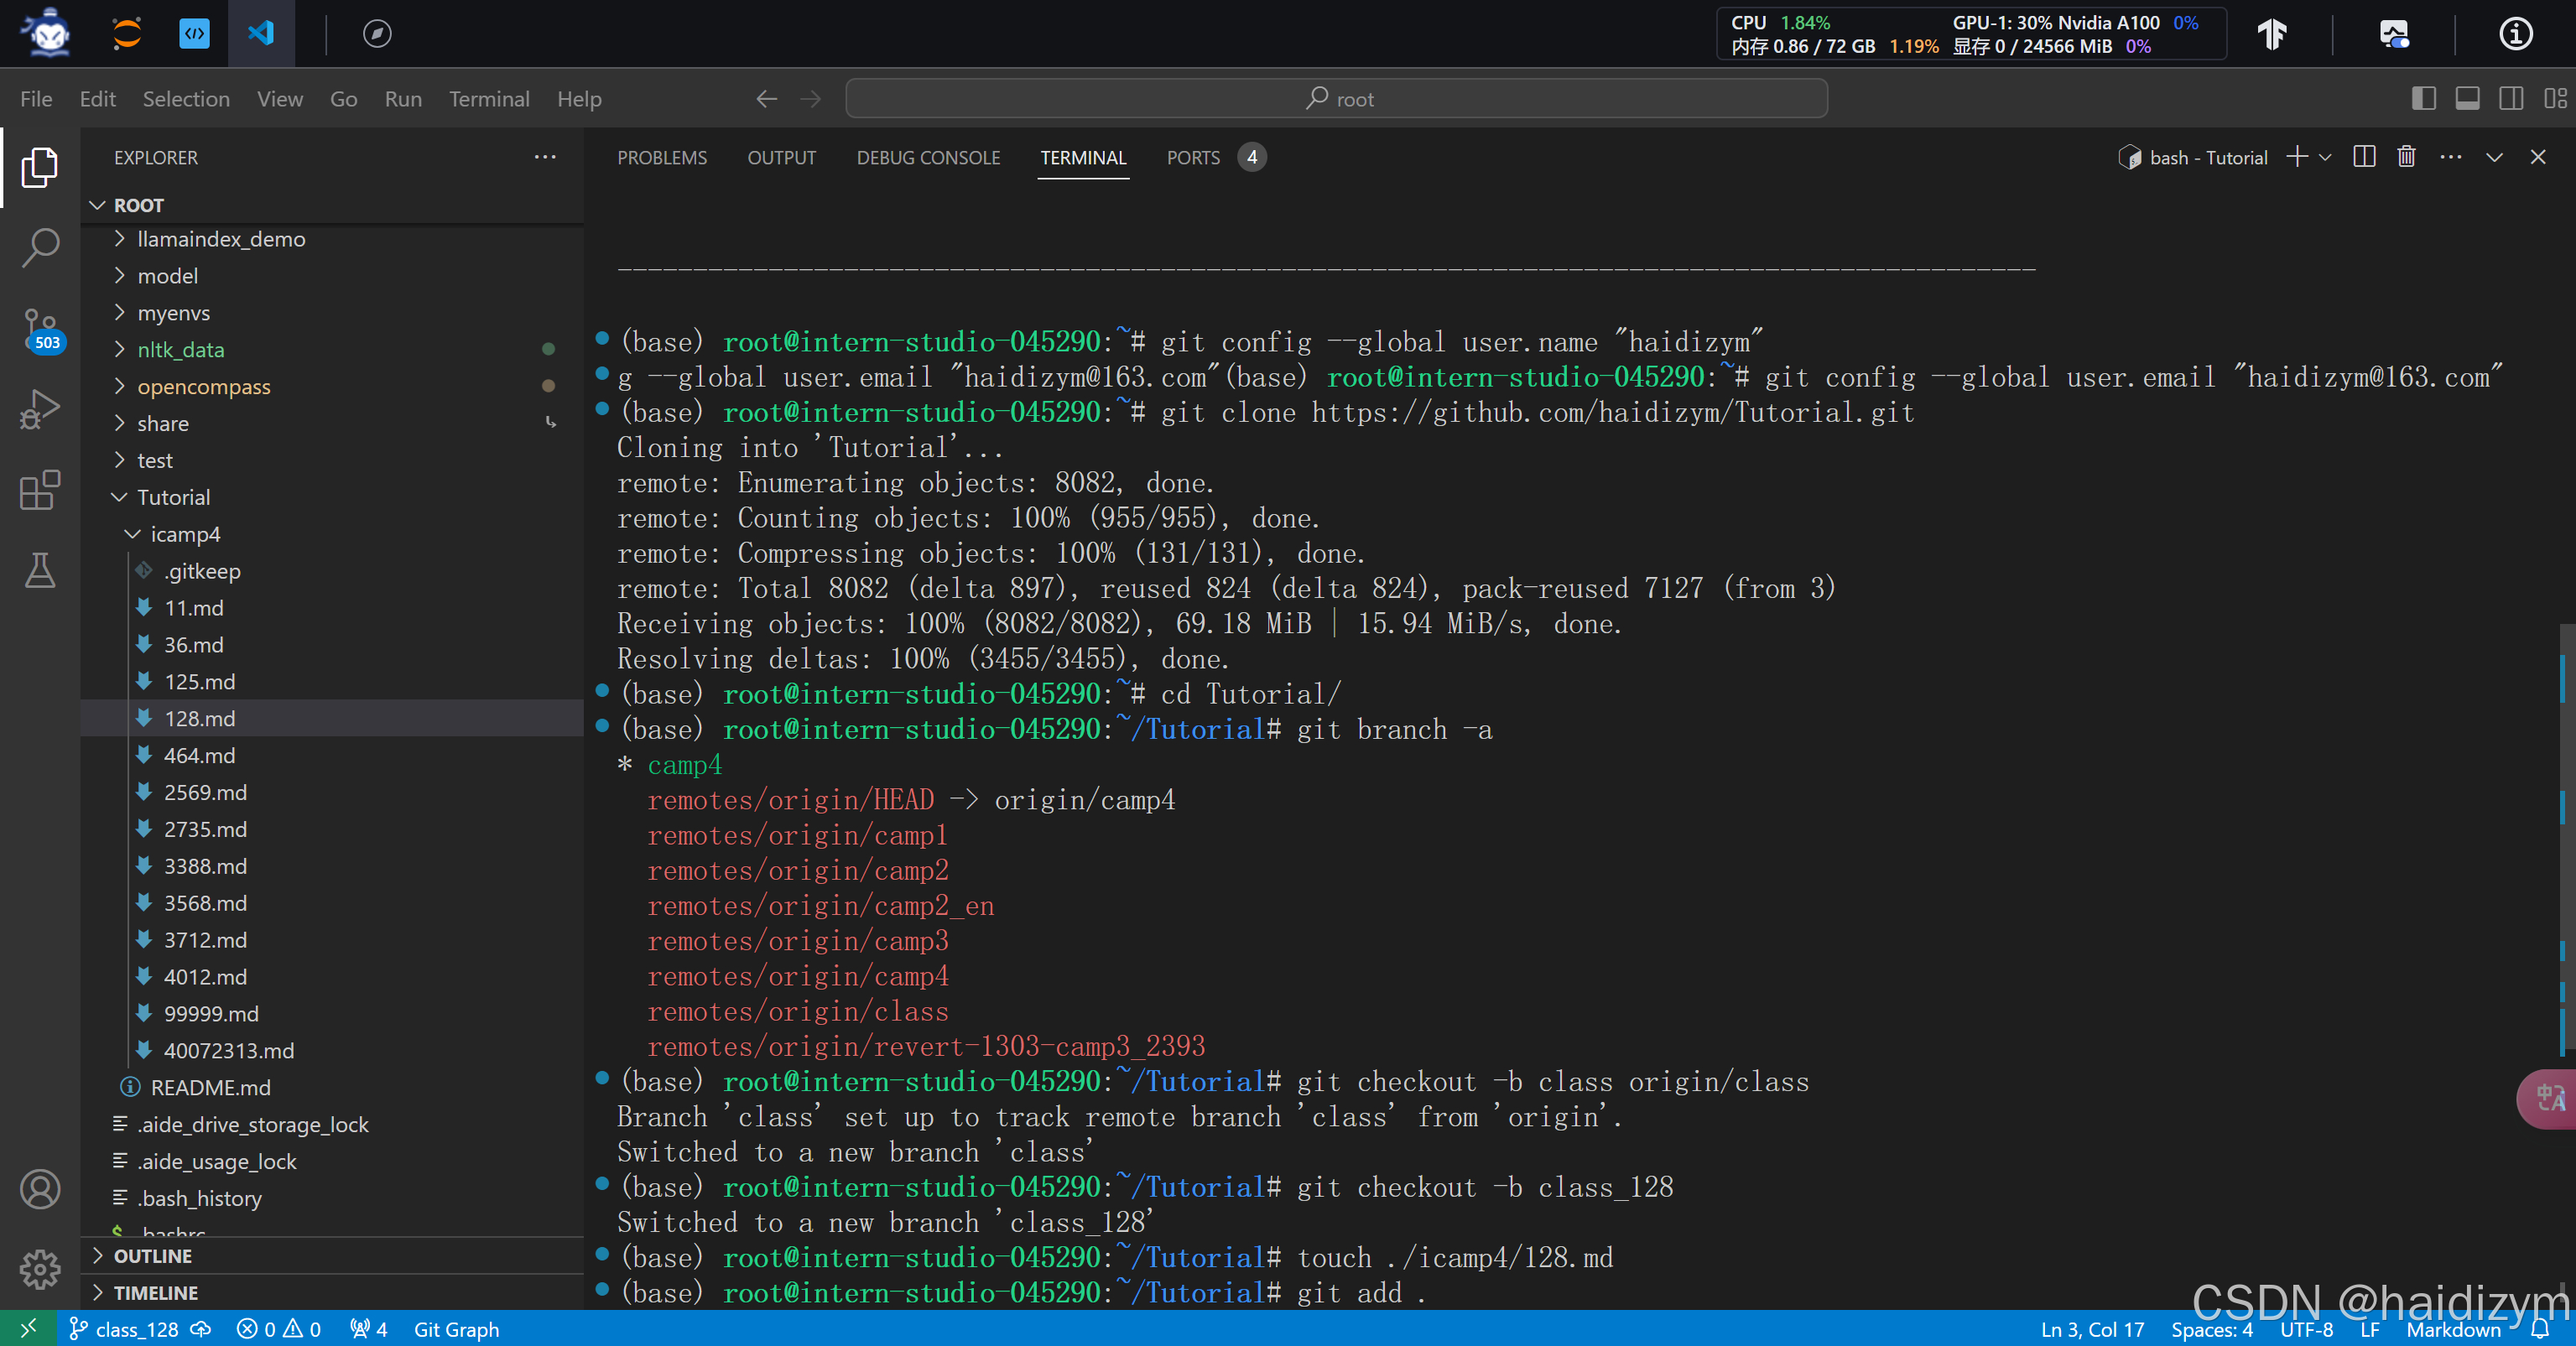This screenshot has width=2576, height=1346.
Task: Open new terminal launch profile dropdown
Action: (2326, 157)
